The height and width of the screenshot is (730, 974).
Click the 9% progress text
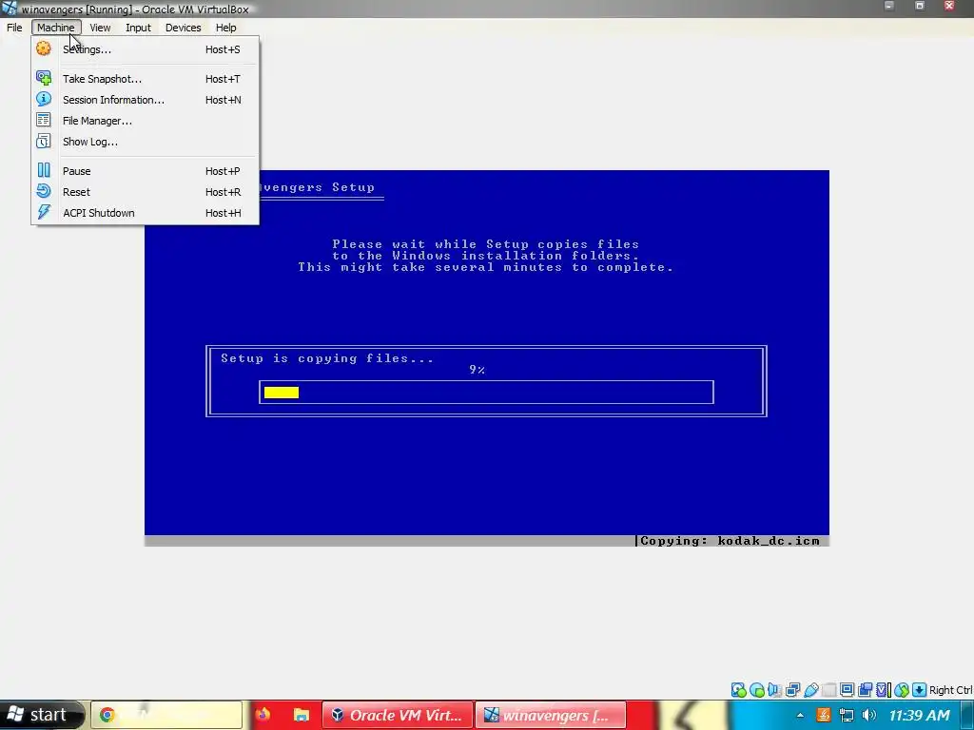click(477, 370)
